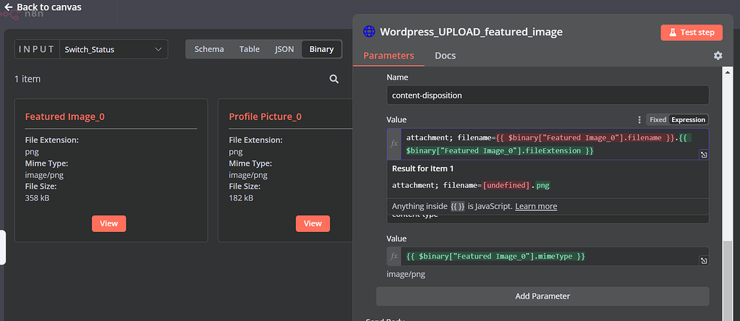The height and width of the screenshot is (321, 740).
Task: Click the parameters panel scrollbar thumb
Action: (728, 281)
